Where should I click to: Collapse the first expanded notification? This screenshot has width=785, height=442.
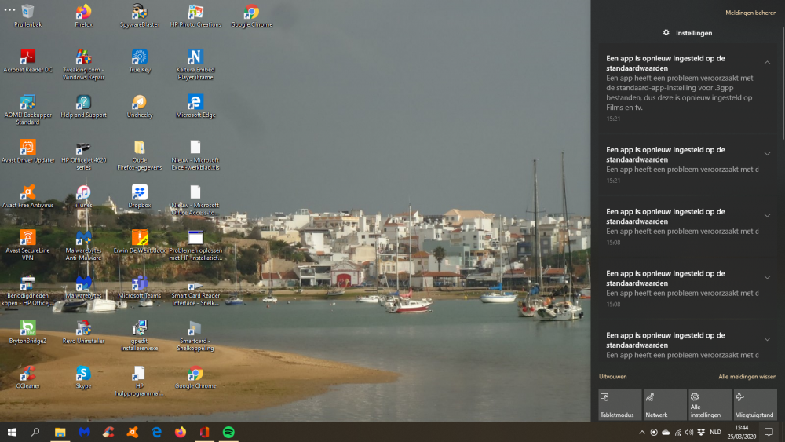point(767,63)
